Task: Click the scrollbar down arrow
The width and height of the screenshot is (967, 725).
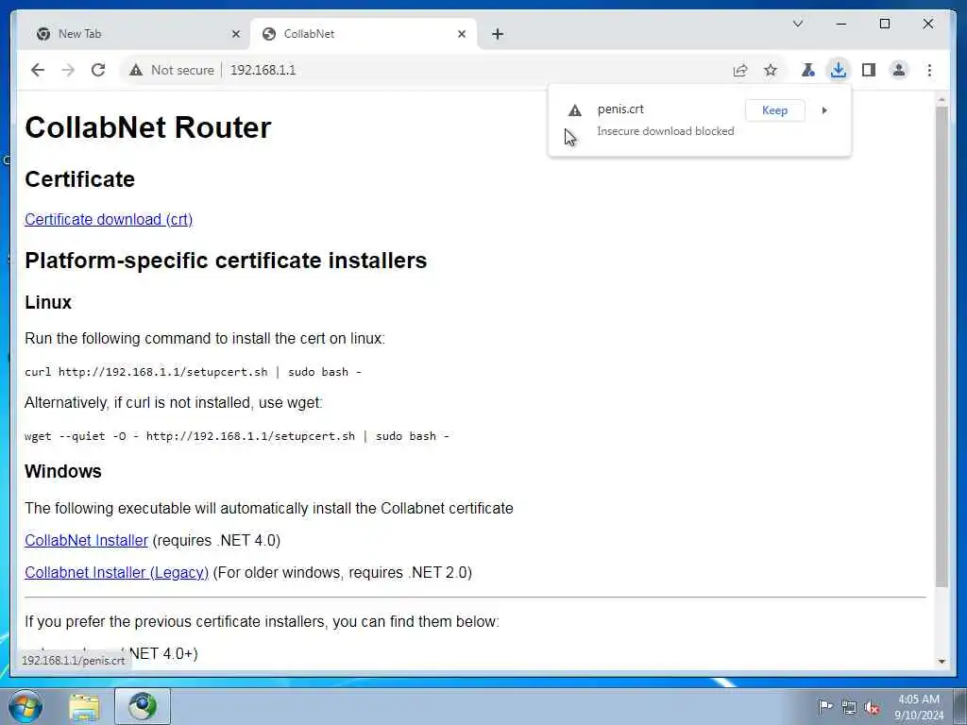Action: [x=942, y=662]
